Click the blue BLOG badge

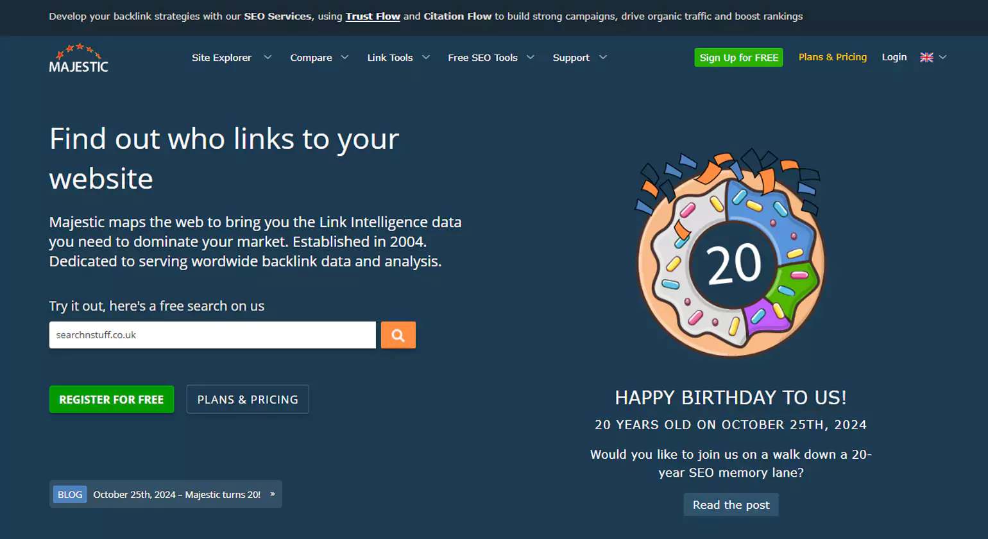tap(70, 495)
